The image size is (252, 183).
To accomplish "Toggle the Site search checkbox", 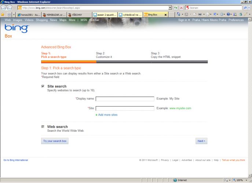I will (43, 86).
